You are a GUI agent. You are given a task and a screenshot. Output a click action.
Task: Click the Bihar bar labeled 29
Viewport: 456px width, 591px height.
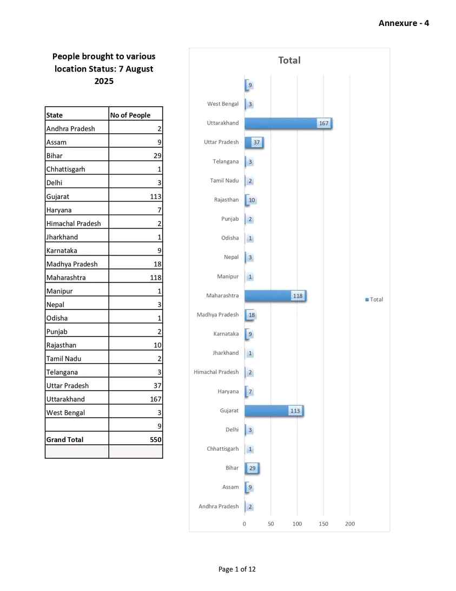click(x=252, y=468)
